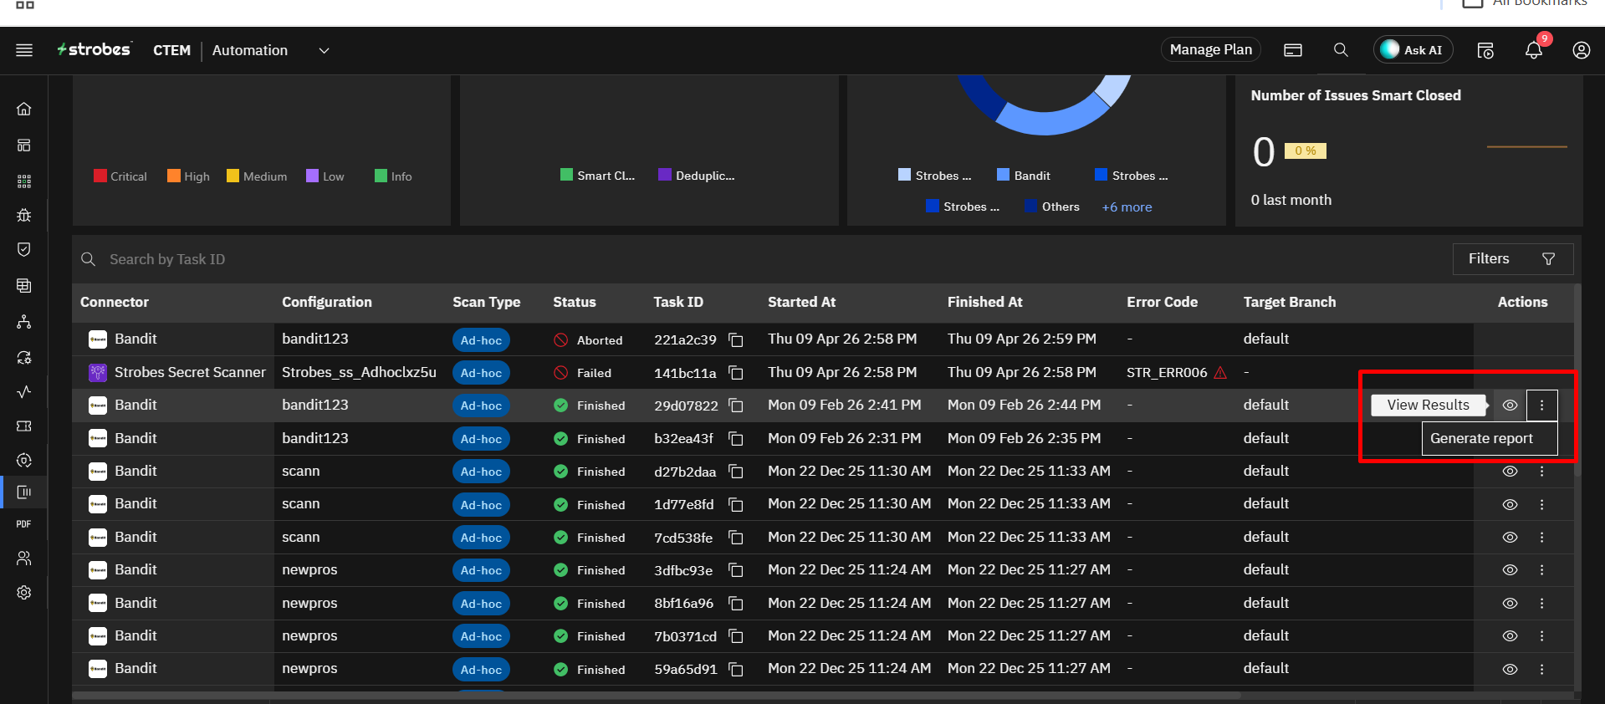Expand the Automation module dropdown
The image size is (1605, 704).
point(324,50)
